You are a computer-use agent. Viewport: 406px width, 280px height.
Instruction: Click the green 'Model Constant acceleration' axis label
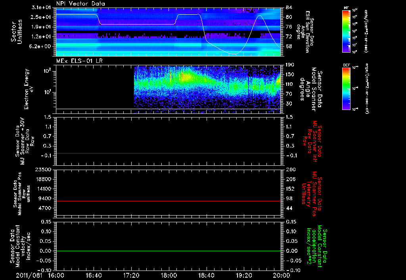click(x=316, y=246)
